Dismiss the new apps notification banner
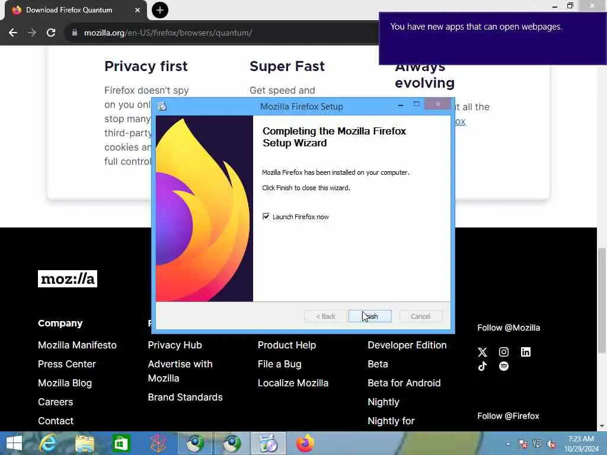The image size is (607, 455). click(x=493, y=39)
